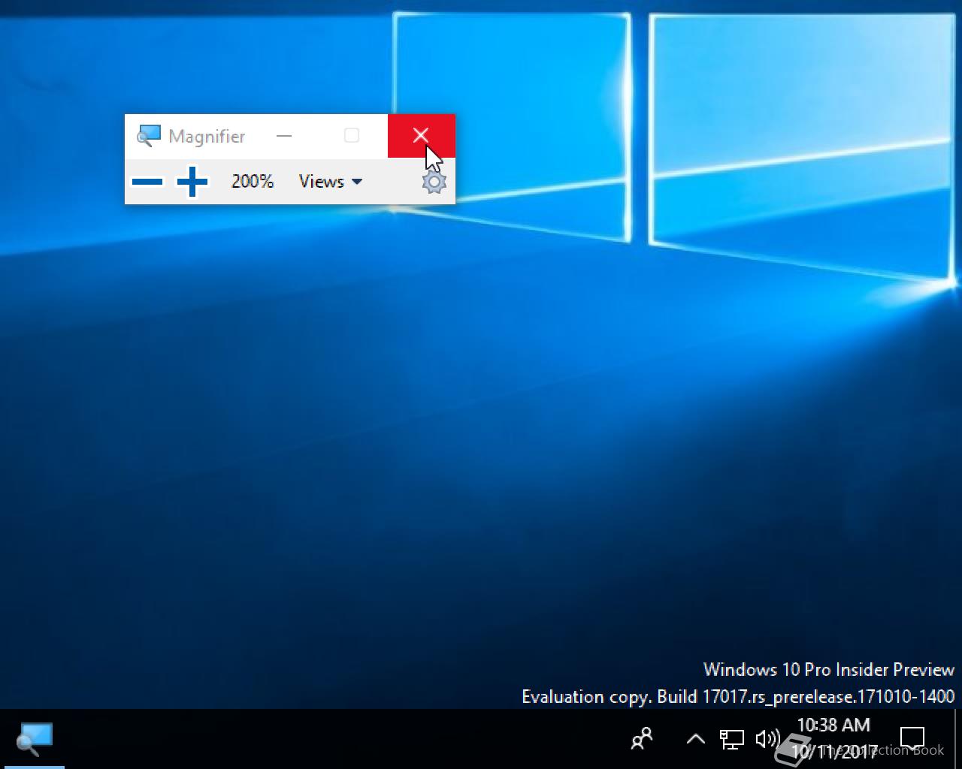Click the Magnifier taskbar button
Screen dimensions: 962x769
point(35,739)
